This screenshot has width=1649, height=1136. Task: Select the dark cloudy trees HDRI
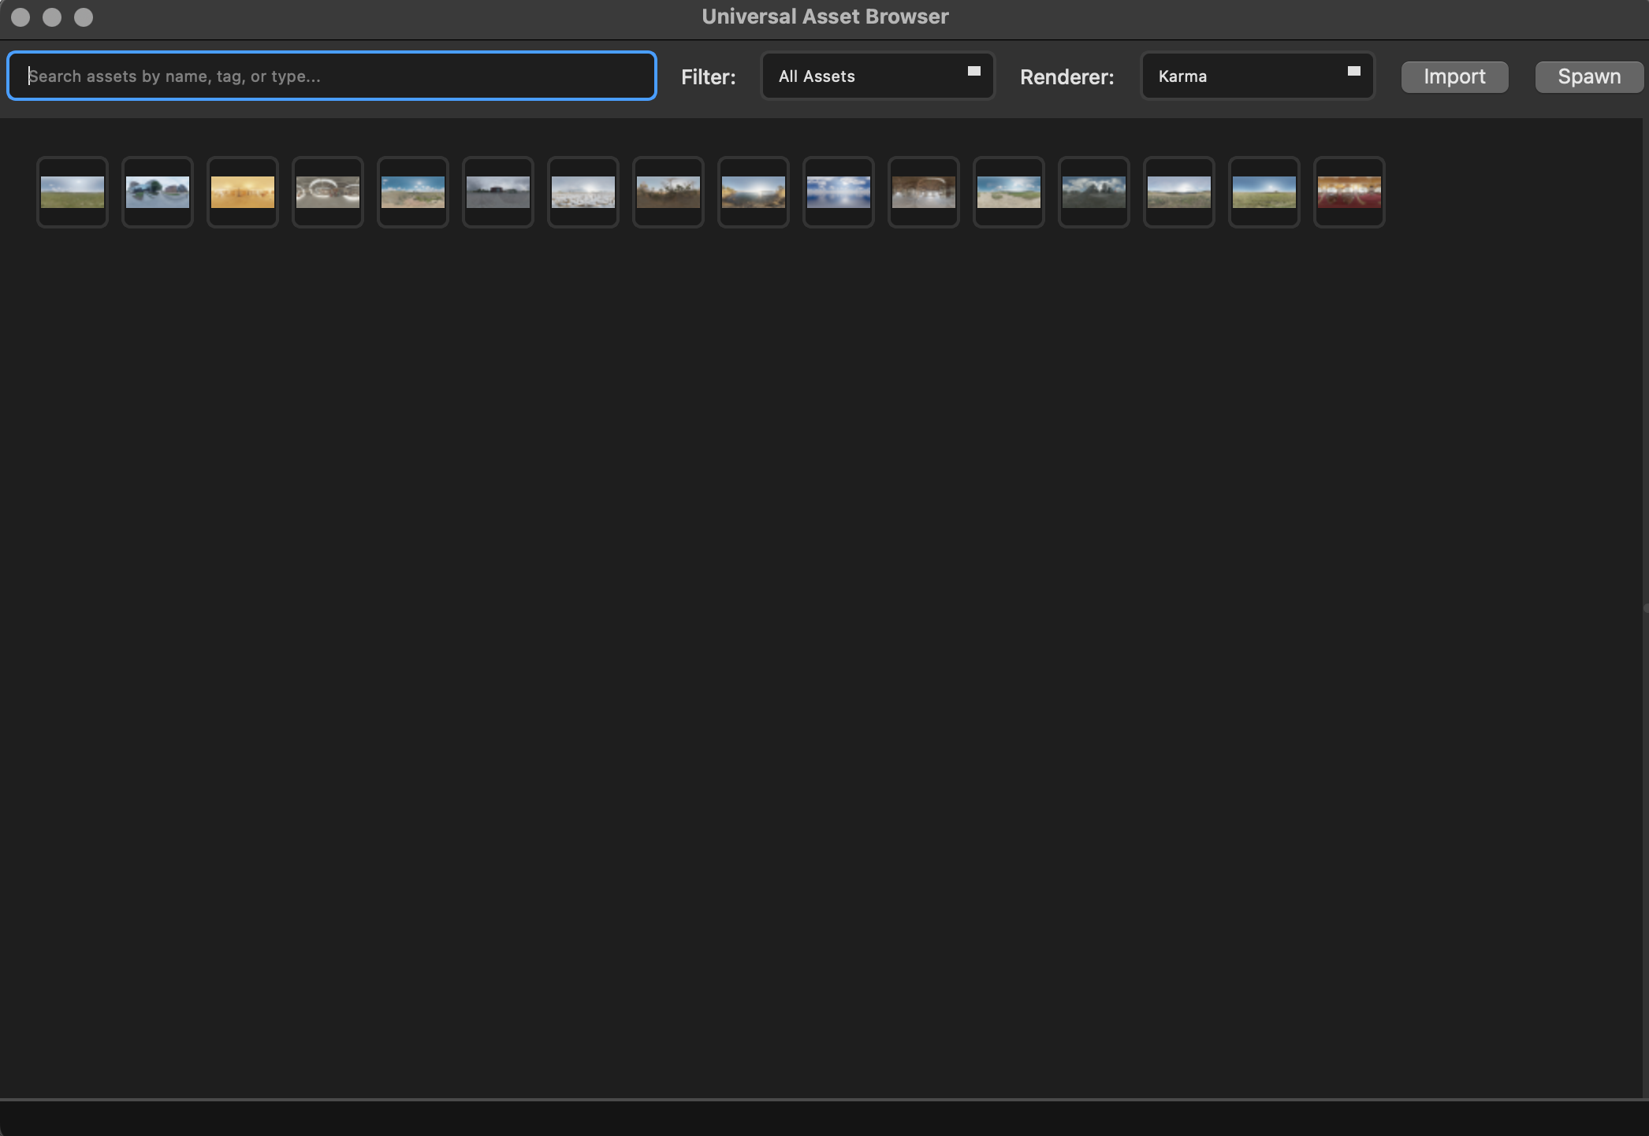pos(1093,191)
